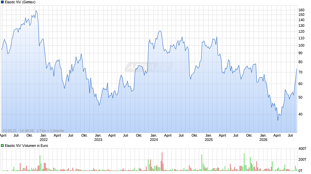This screenshot has width=311, height=174.
Task: Click the 140 price axis label
Action: click(301, 20)
